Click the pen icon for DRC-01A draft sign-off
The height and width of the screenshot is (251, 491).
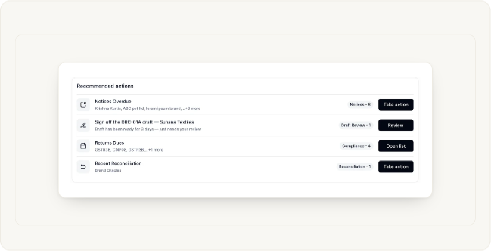point(83,125)
